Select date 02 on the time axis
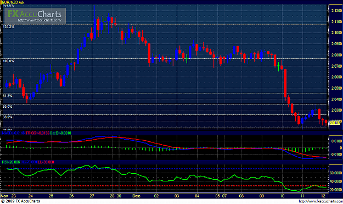The height and width of the screenshot is (204, 343). coord(156,196)
